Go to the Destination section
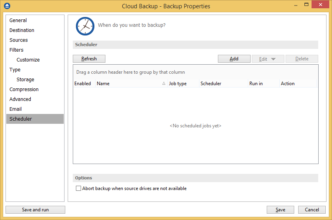 tap(22, 30)
